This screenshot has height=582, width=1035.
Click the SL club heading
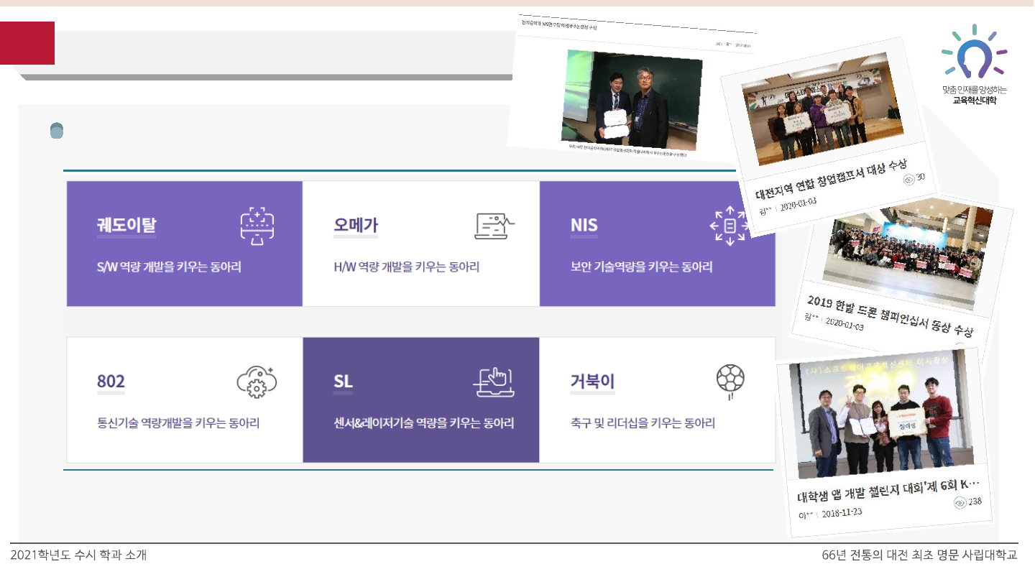point(343,382)
